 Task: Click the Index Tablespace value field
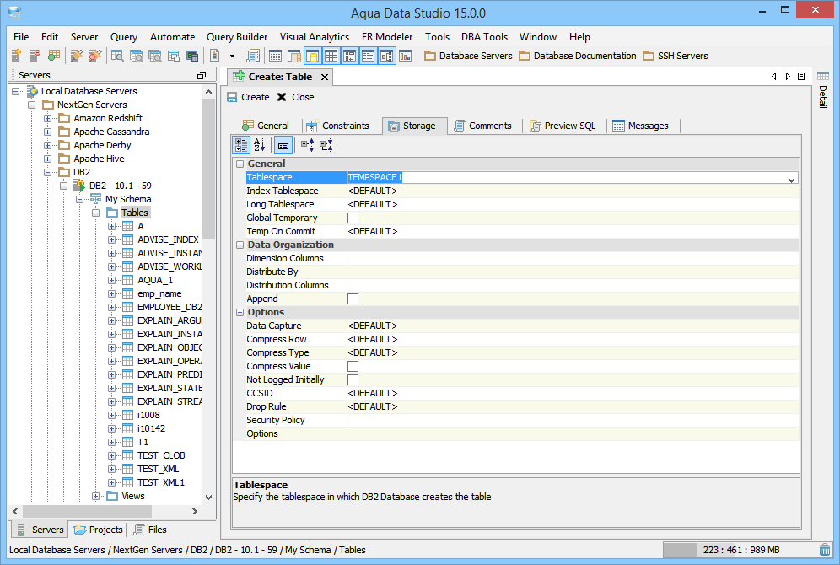pos(573,191)
